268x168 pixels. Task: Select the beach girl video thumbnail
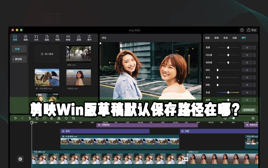[x=79, y=77]
